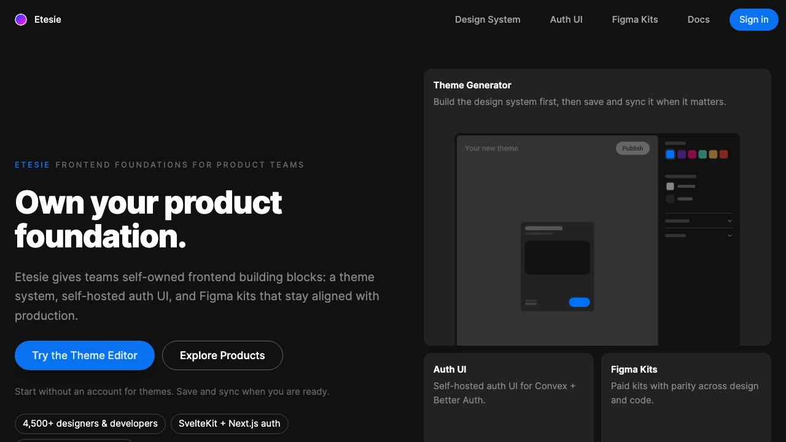Open the Design System nav item
This screenshot has width=786, height=442.
click(x=488, y=20)
